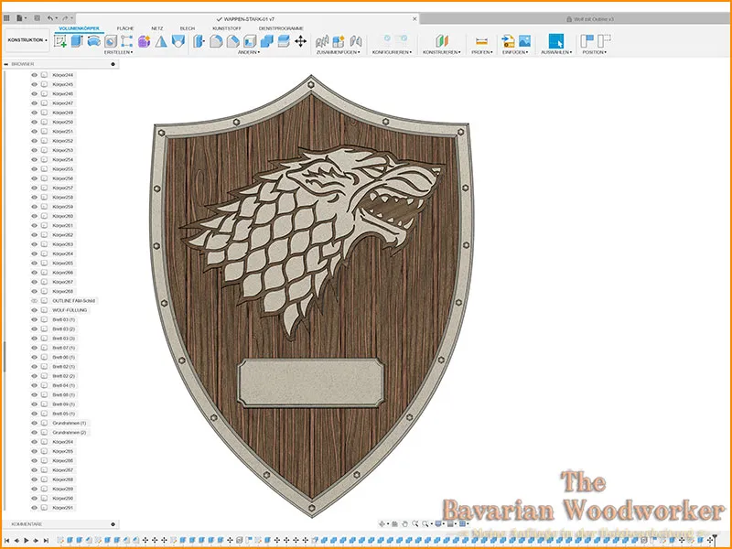Click the Select tool icon
The width and height of the screenshot is (732, 549).
coord(556,41)
